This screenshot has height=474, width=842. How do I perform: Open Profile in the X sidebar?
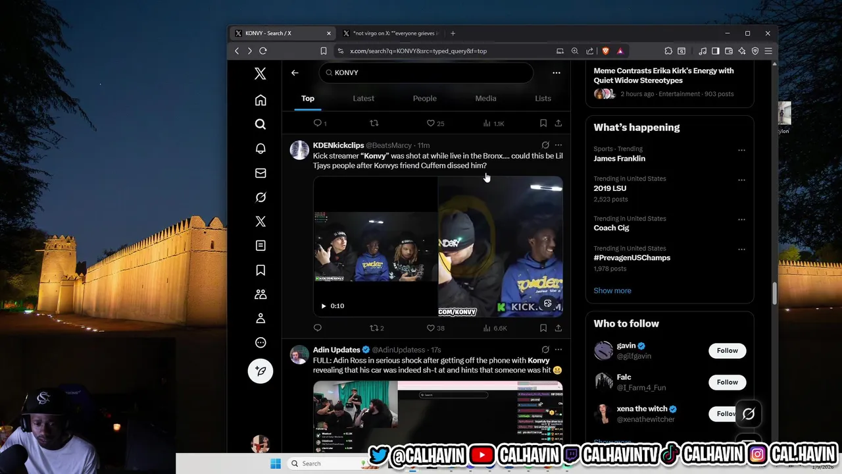[x=260, y=319]
